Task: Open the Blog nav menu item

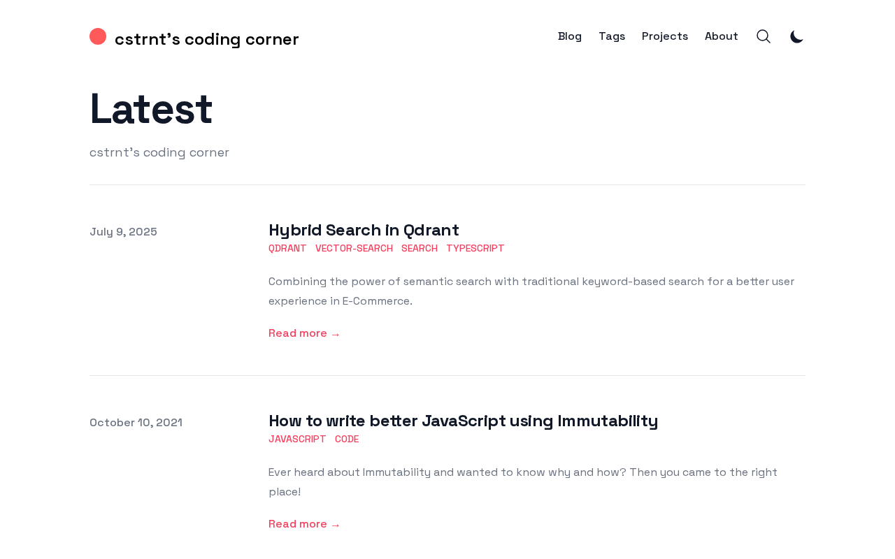Action: 570,36
